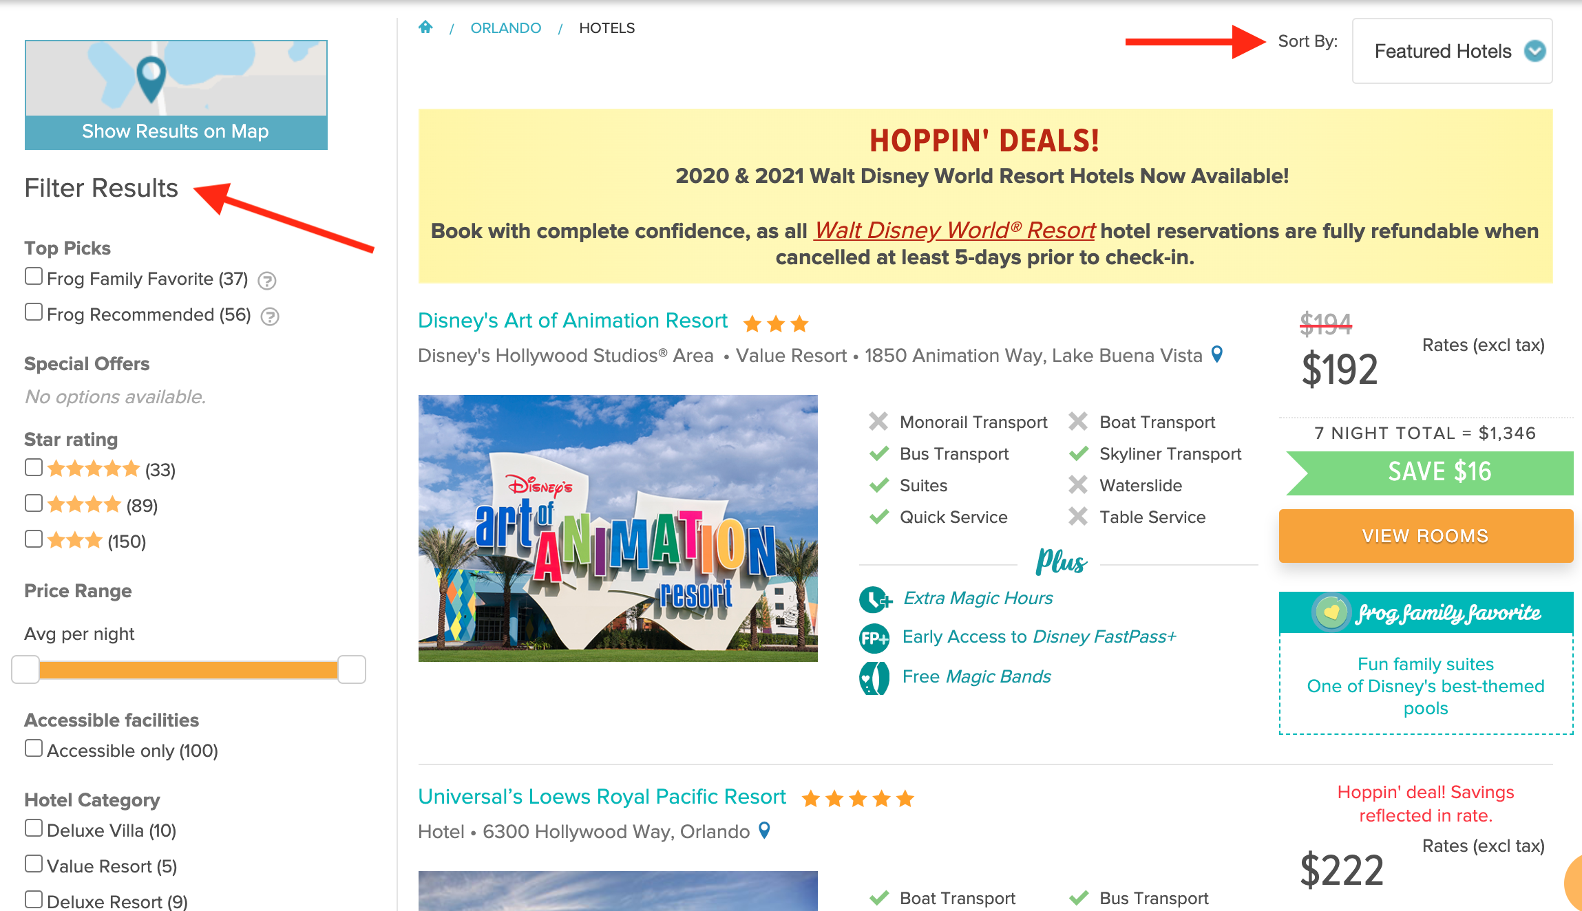
Task: Click Show Results on Map button
Action: point(176,131)
